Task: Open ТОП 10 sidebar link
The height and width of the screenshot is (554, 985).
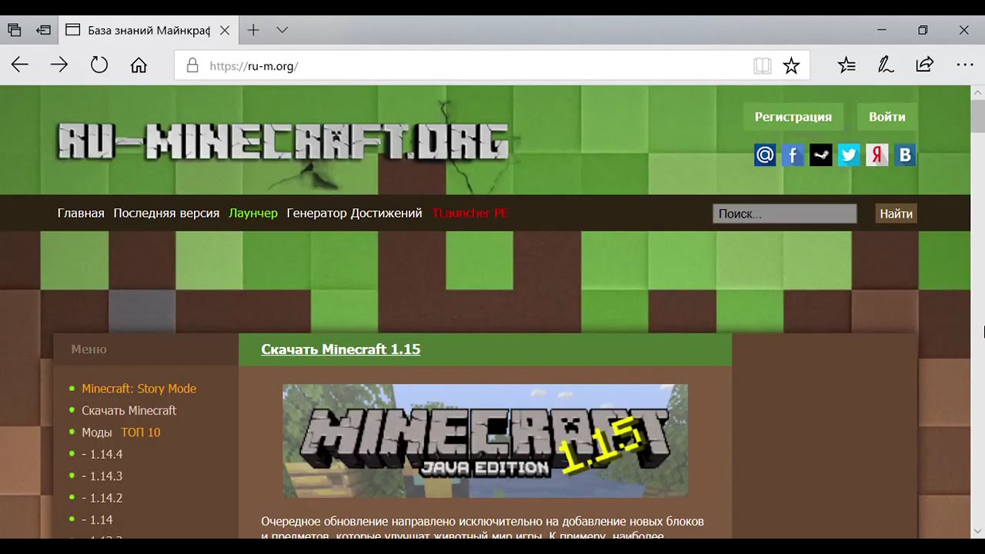Action: click(x=141, y=432)
